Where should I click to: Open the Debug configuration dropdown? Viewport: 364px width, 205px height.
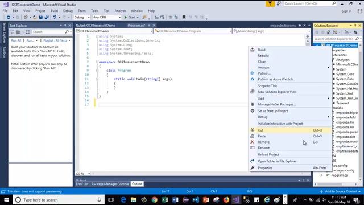[82, 17]
